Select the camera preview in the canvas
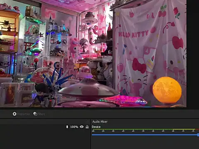The width and height of the screenshot is (199, 149). coord(93,53)
